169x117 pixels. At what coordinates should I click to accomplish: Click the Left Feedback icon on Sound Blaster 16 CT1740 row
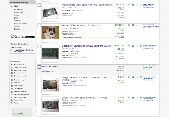point(137,97)
